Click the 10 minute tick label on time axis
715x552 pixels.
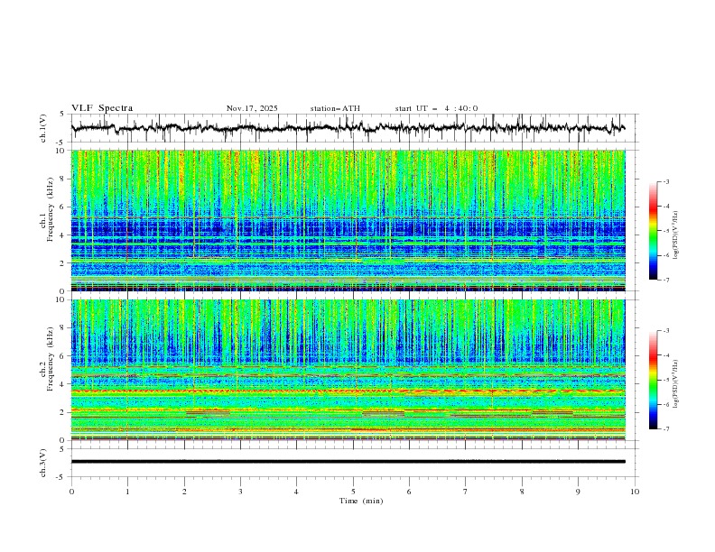(x=635, y=492)
